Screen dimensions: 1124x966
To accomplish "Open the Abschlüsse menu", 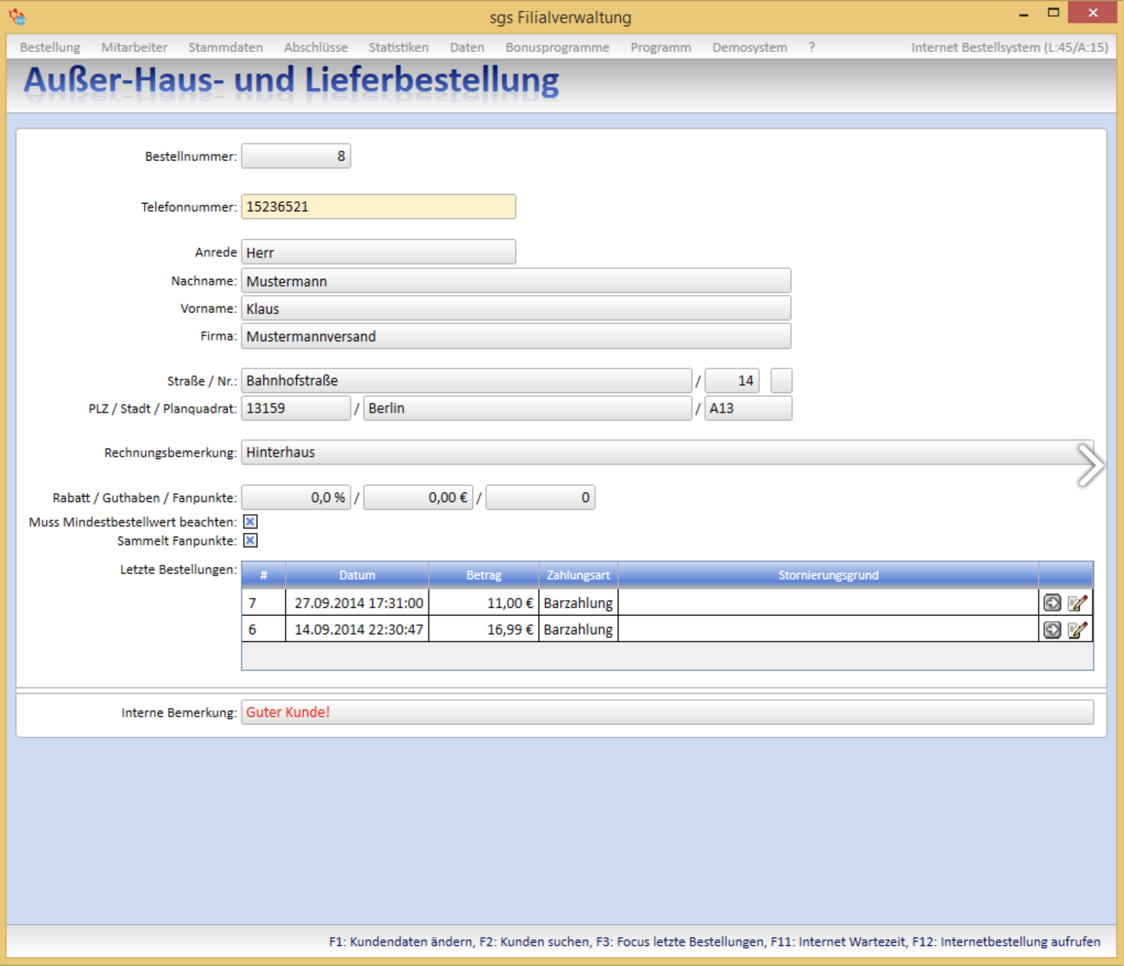I will (315, 48).
